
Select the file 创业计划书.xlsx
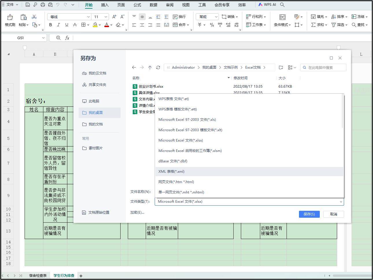click(x=151, y=87)
